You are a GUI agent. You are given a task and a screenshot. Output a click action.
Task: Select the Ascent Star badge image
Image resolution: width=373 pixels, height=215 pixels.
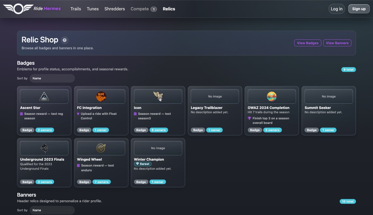[44, 96]
